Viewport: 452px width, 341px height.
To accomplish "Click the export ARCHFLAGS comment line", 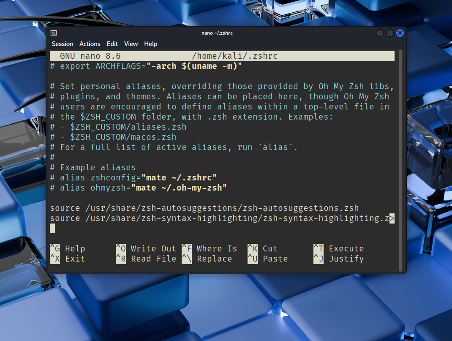I will [x=146, y=66].
